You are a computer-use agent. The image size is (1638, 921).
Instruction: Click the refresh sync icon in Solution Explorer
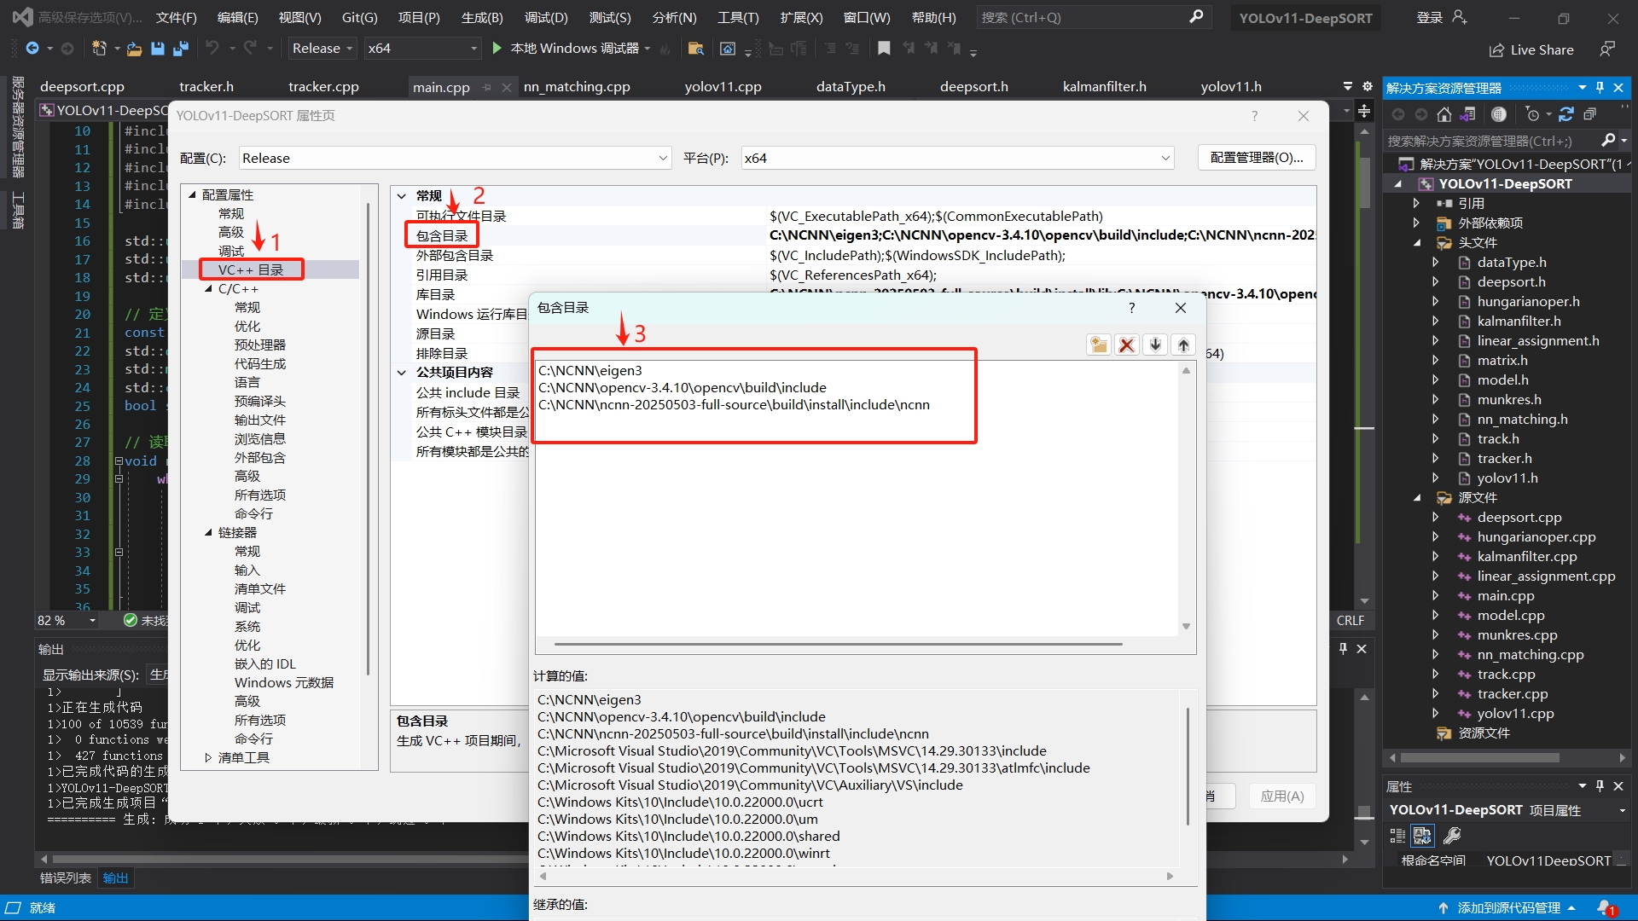1565,114
